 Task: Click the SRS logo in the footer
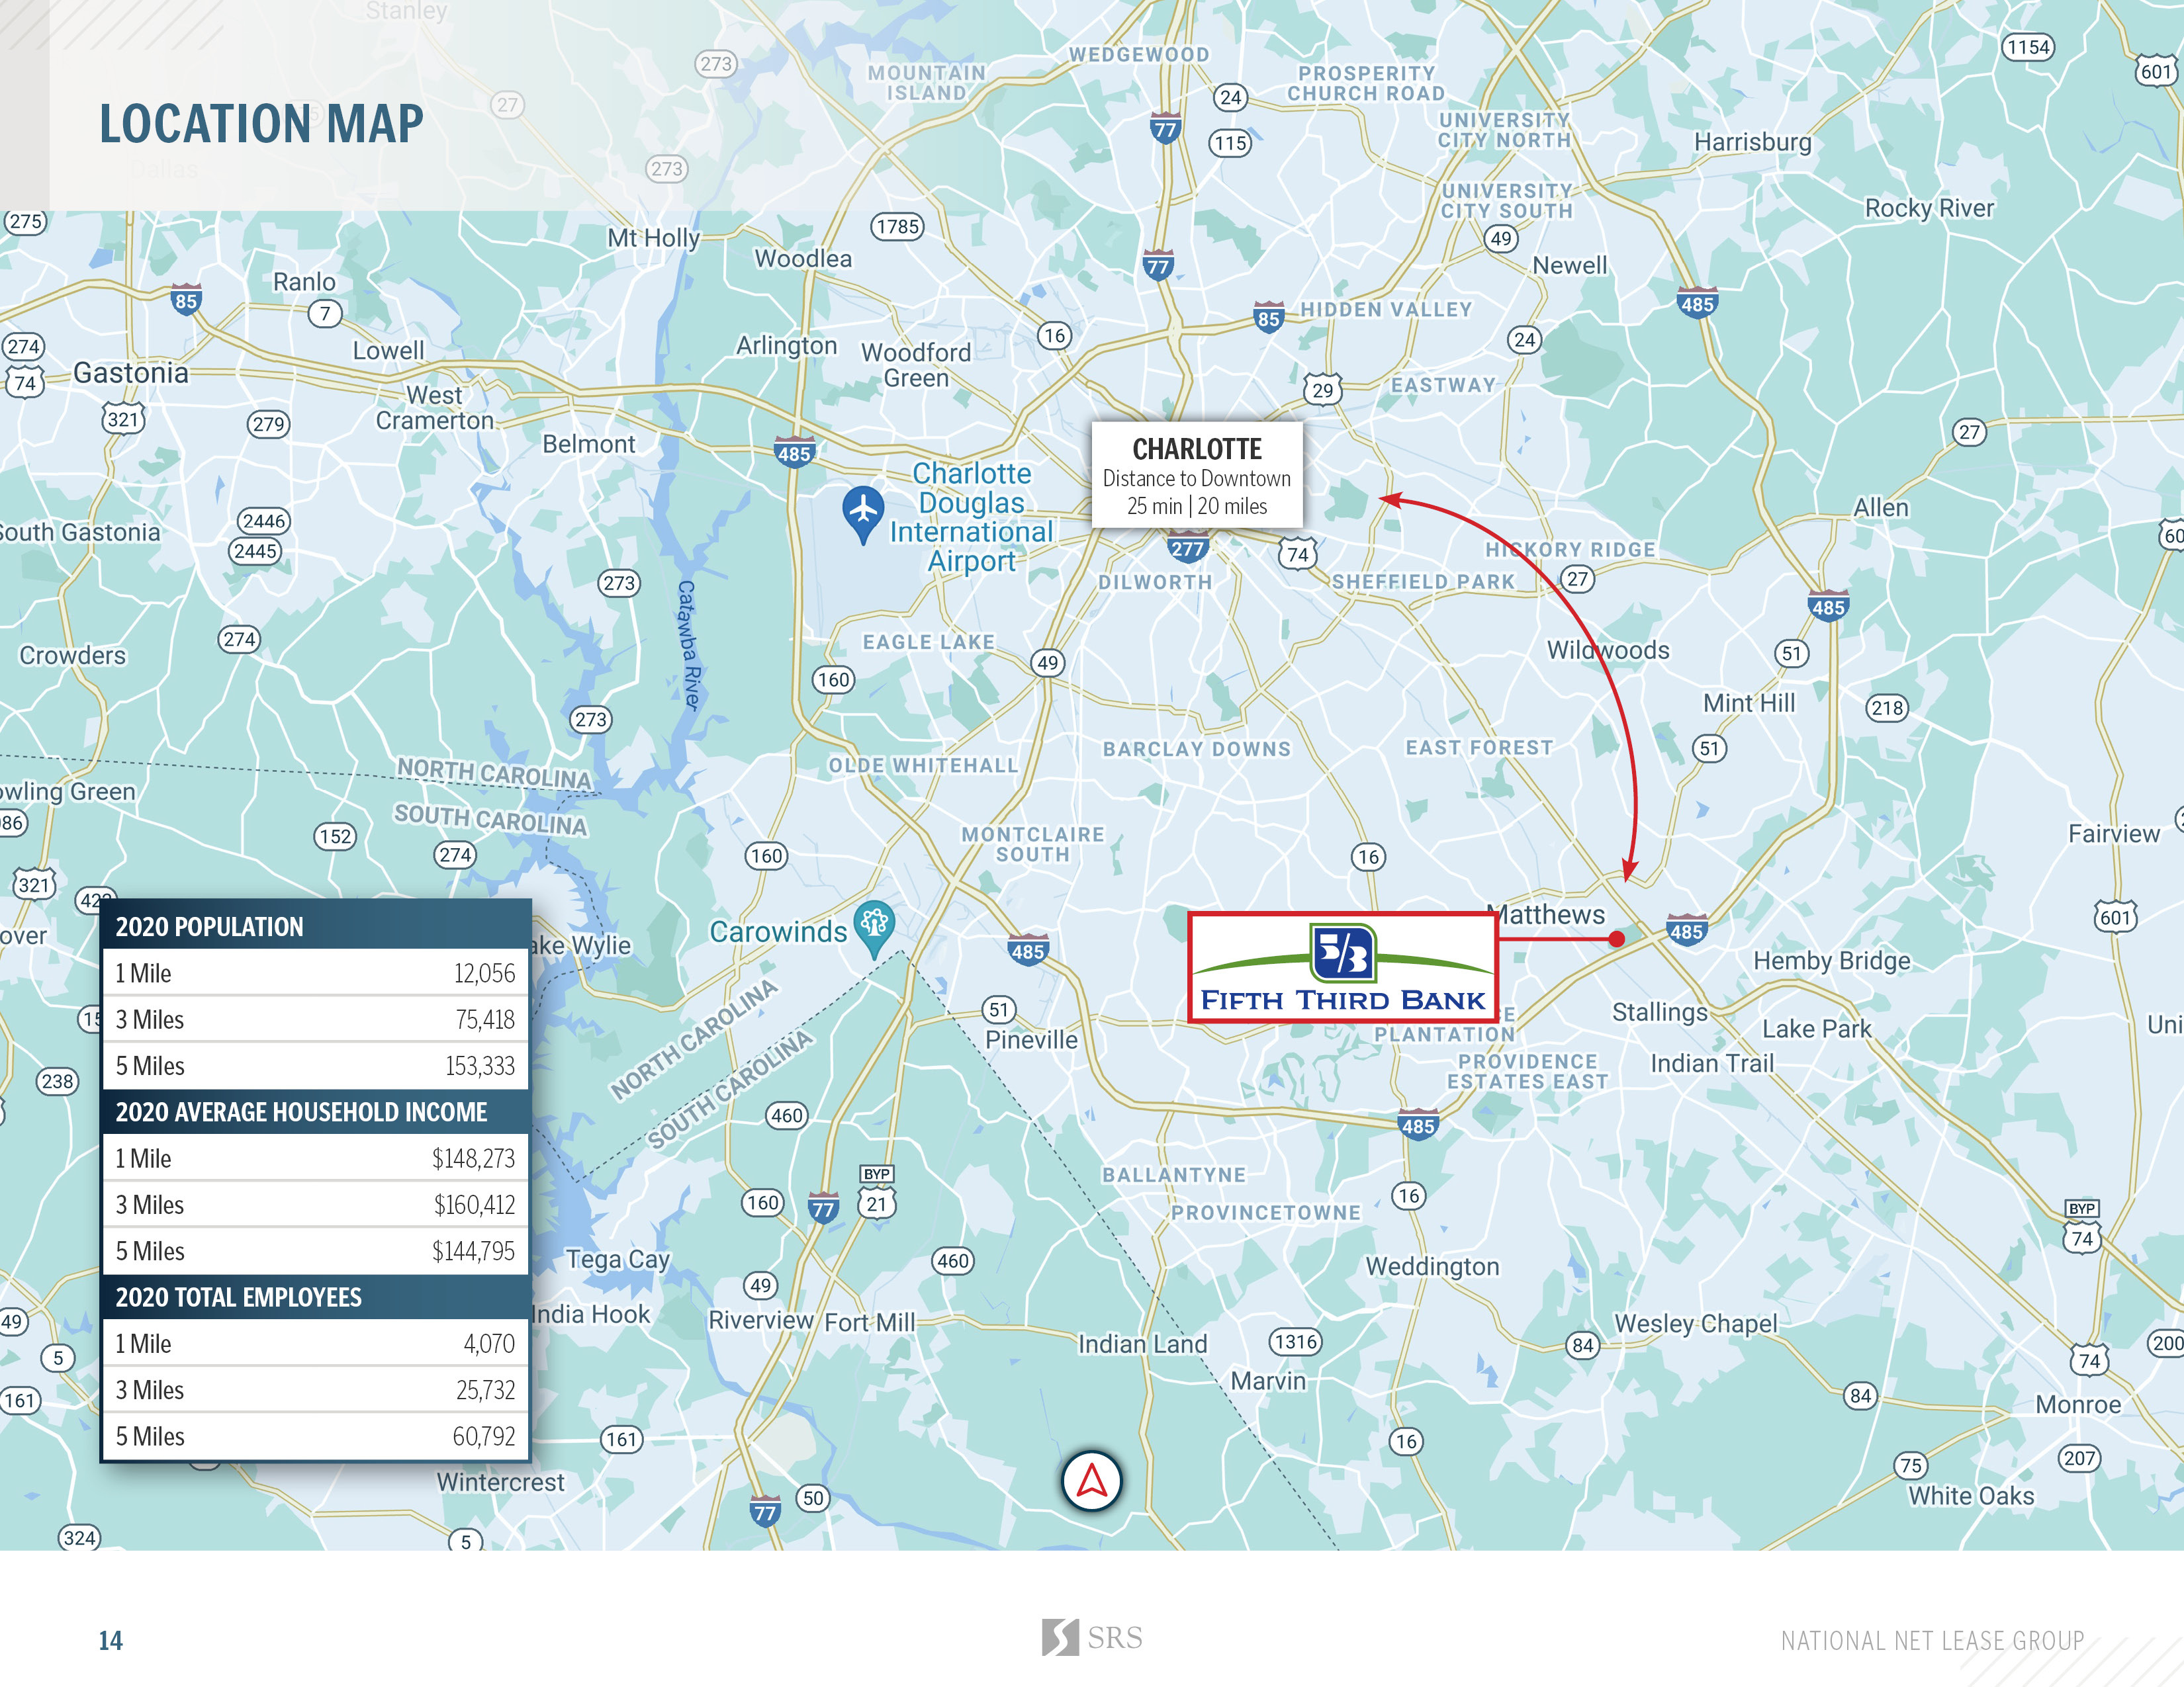(x=1092, y=1637)
